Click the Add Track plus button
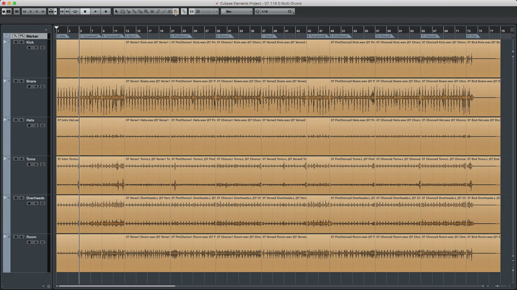The width and height of the screenshot is (517, 290). click(x=46, y=30)
